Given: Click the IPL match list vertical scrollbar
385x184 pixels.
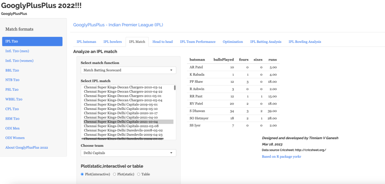Looking at the screenshot, I should (x=175, y=88).
